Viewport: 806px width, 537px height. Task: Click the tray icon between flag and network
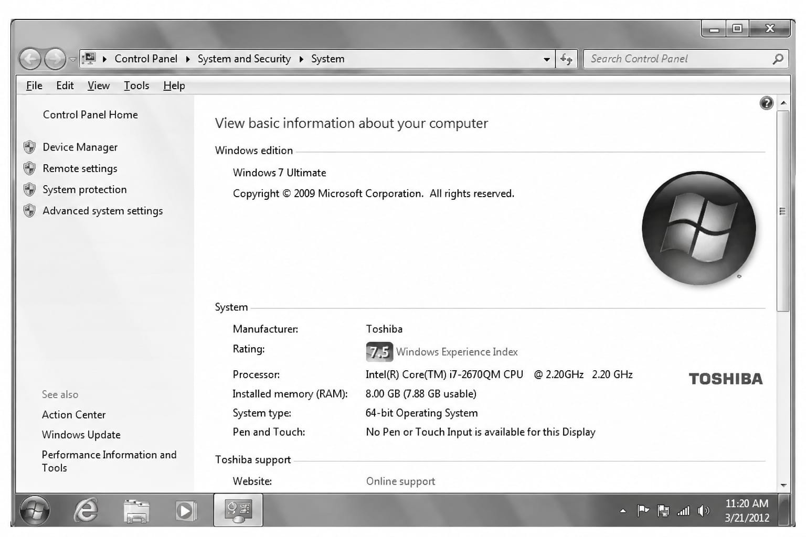pos(663,511)
